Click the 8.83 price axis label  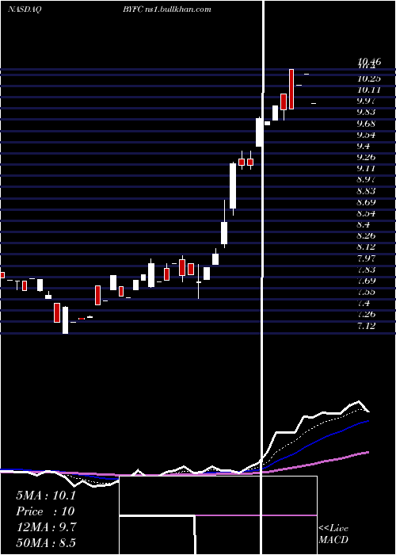367,191
